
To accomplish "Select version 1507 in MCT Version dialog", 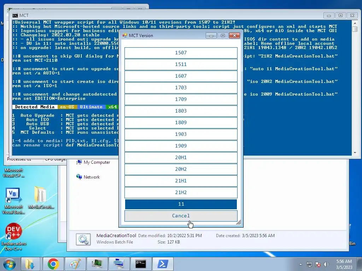I will point(181,53).
